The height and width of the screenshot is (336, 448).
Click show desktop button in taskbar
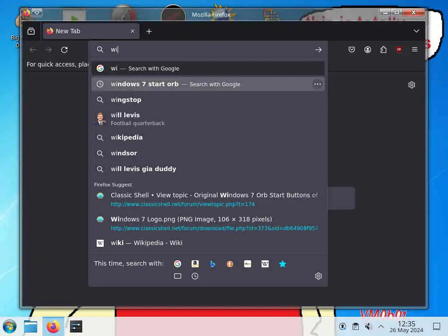tap(436, 326)
